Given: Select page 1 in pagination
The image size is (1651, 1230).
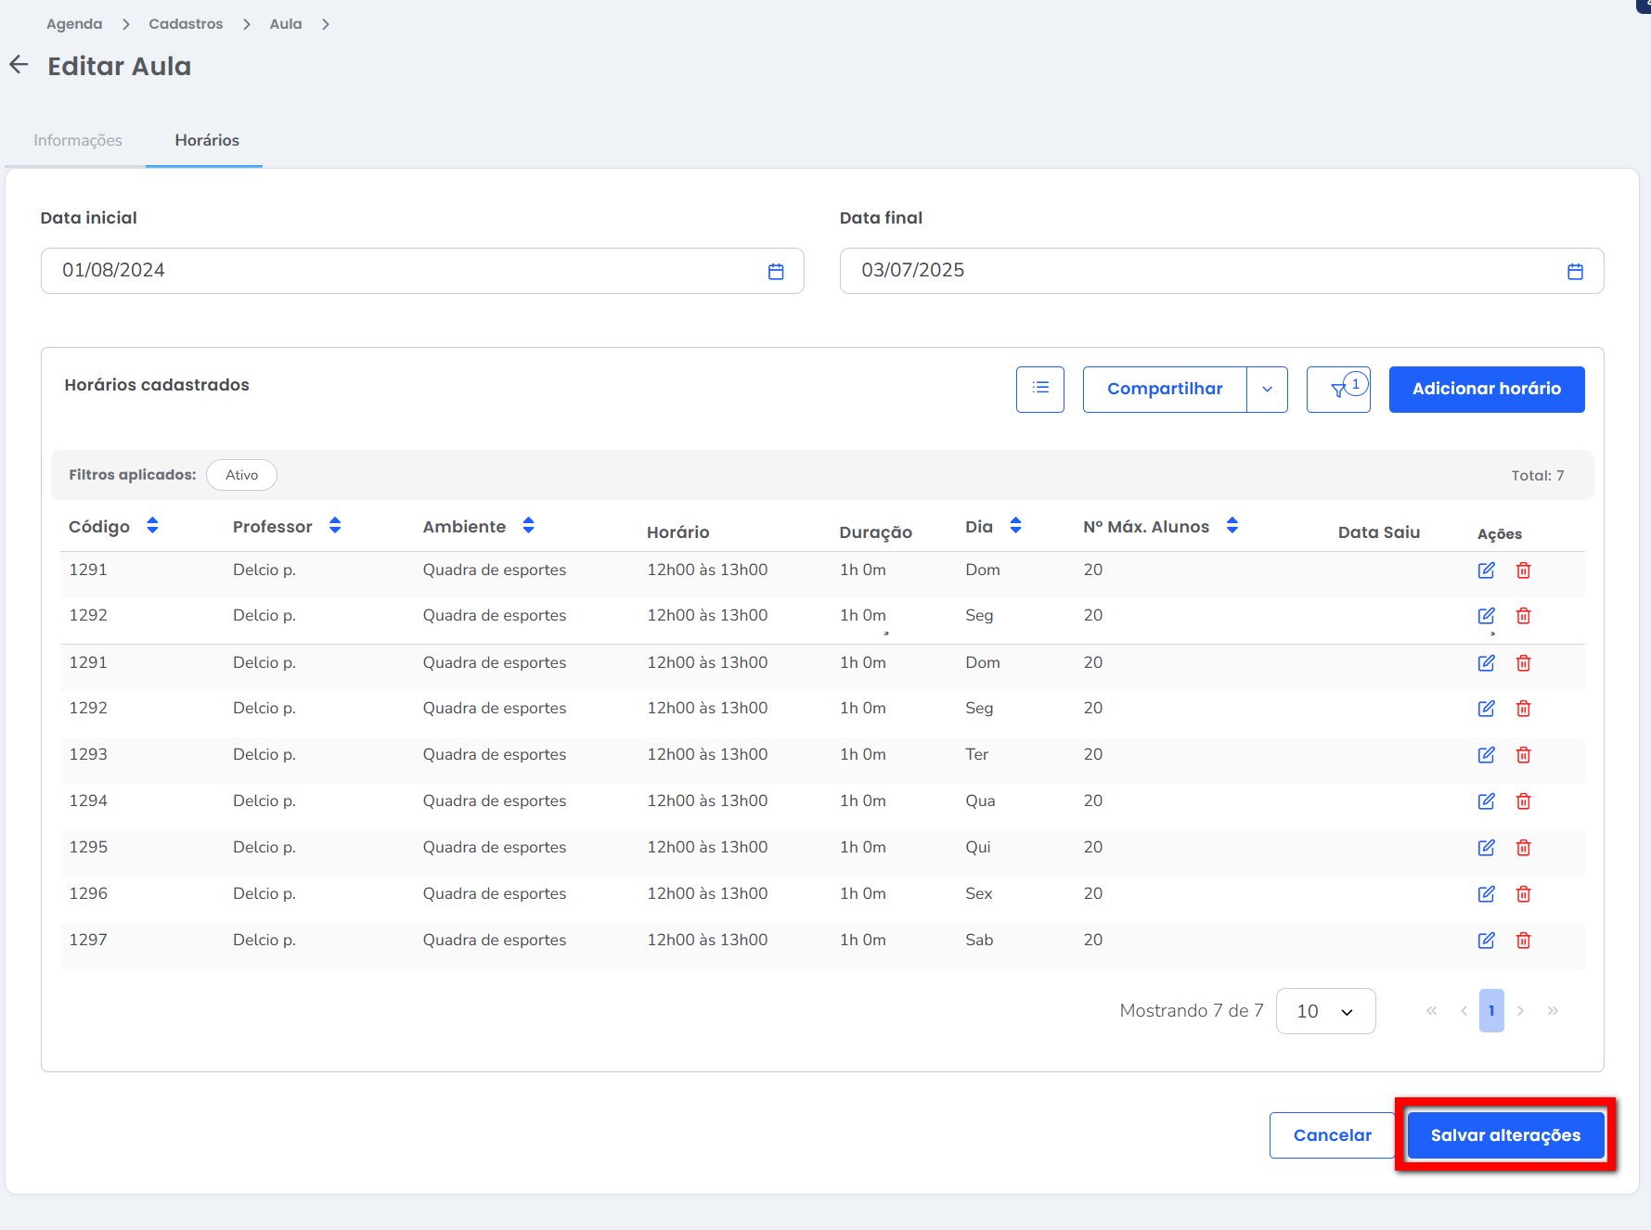Looking at the screenshot, I should [1491, 1011].
